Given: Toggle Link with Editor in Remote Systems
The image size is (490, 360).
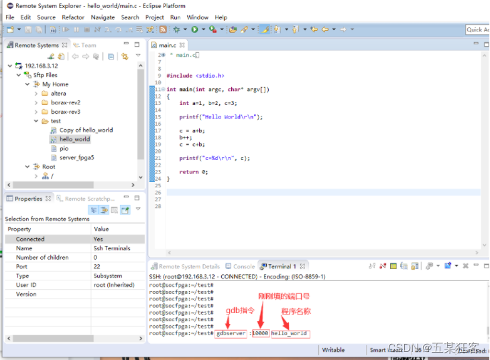Looking at the screenshot, I should (x=125, y=56).
